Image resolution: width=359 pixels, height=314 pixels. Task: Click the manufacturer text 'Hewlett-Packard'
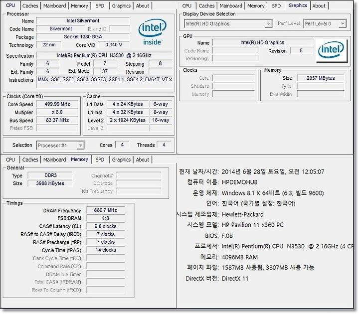click(x=243, y=214)
